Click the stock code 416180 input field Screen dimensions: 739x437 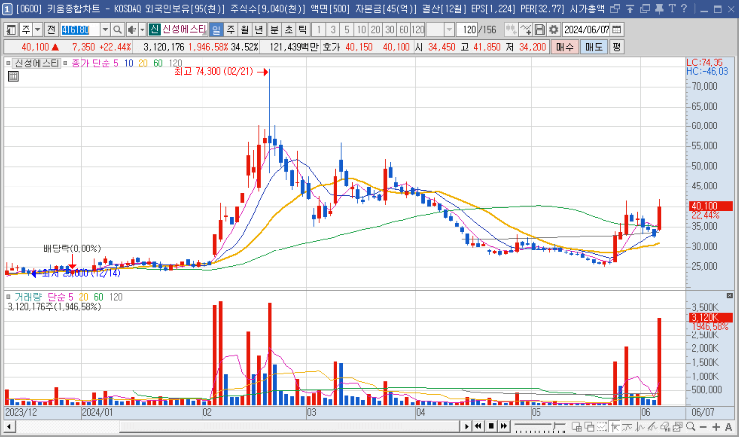pyautogui.click(x=80, y=30)
